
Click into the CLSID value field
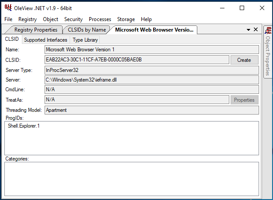coord(137,60)
